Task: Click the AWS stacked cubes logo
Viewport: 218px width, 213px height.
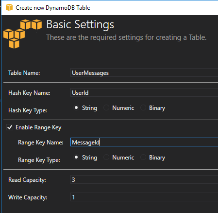Action: point(22,34)
